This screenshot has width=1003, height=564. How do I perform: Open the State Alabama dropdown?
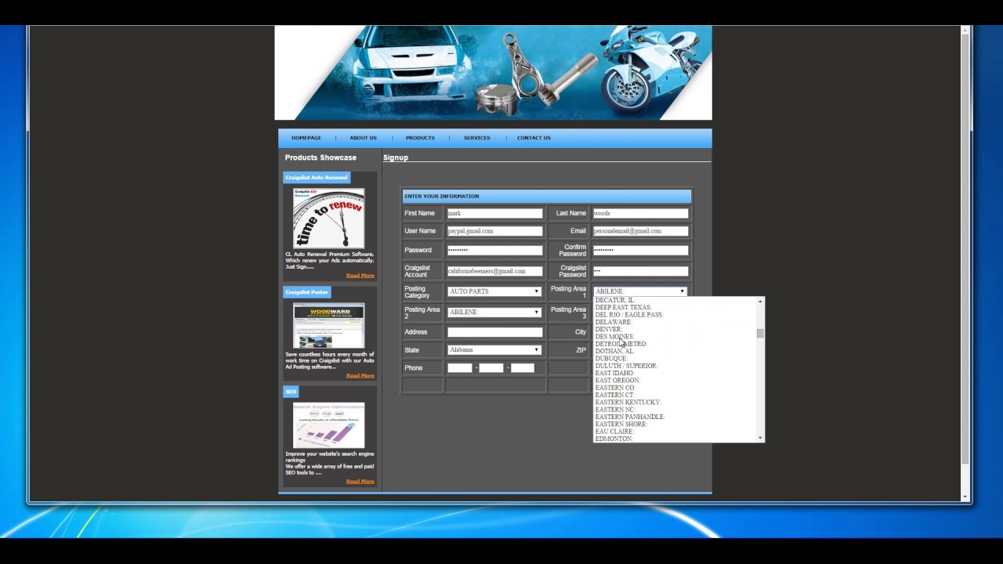point(494,349)
